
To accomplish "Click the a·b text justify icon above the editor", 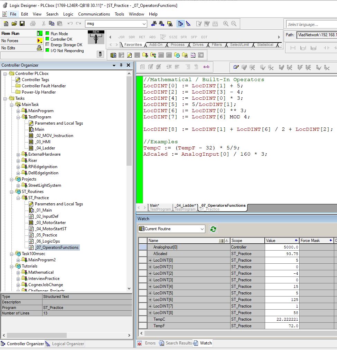I will 206,67.
